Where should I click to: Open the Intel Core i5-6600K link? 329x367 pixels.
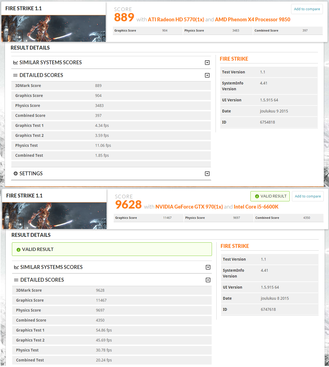coord(256,207)
